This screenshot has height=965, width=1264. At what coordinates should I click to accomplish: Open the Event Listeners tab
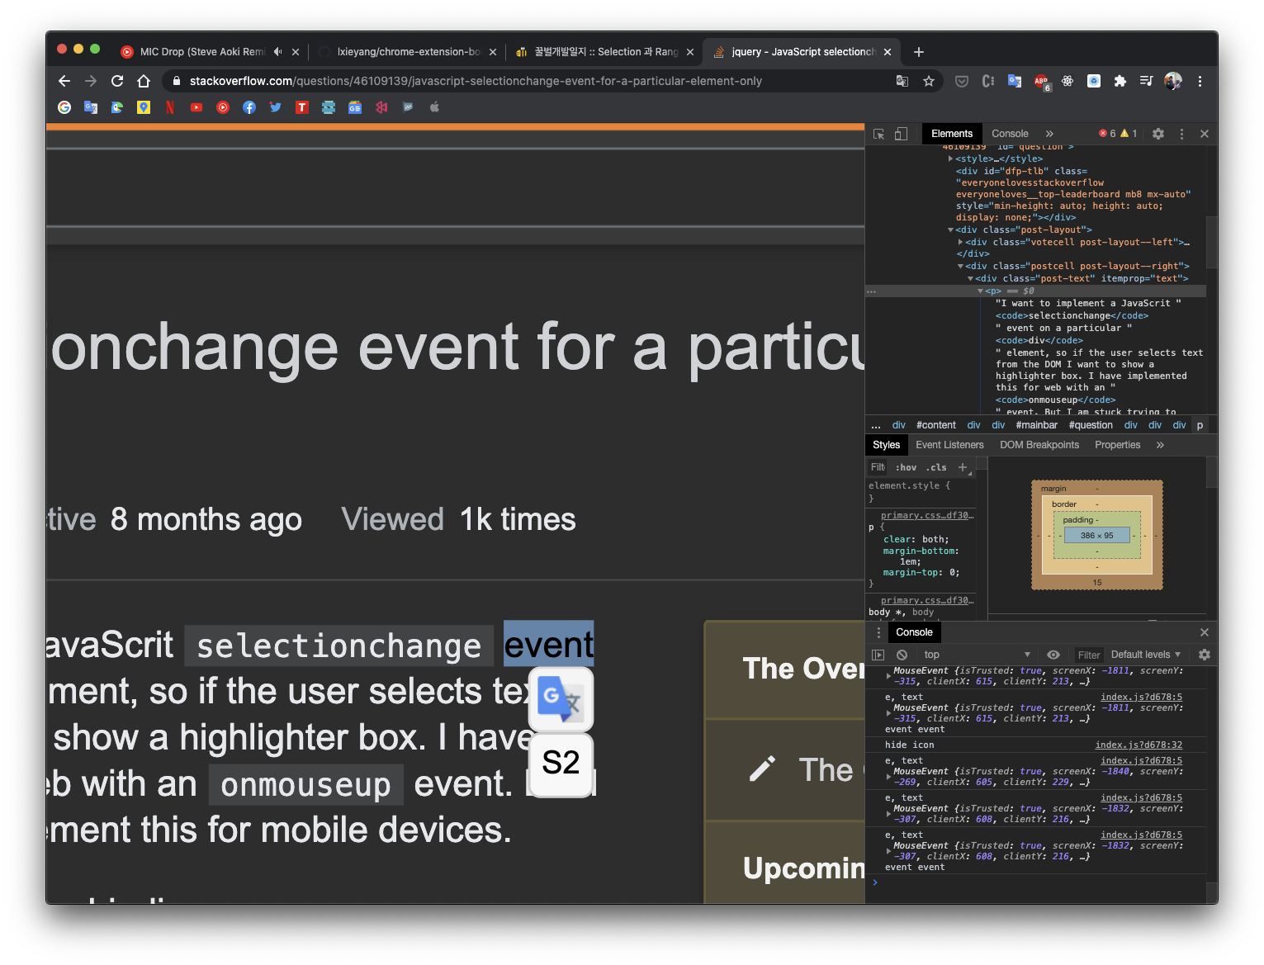click(949, 445)
